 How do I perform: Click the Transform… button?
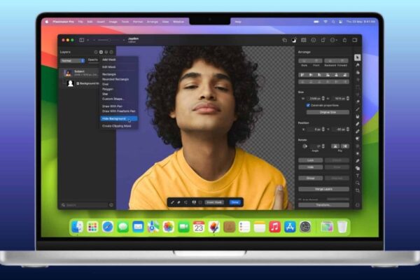pos(323,205)
